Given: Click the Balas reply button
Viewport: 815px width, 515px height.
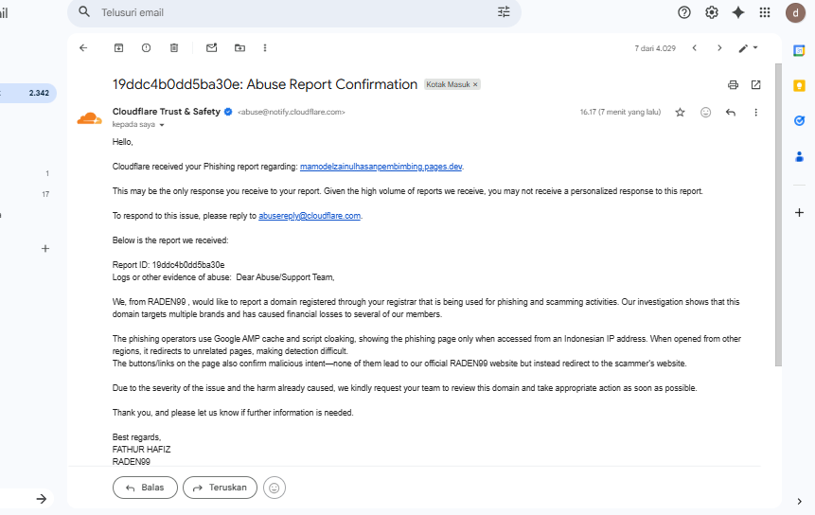Looking at the screenshot, I should point(145,488).
